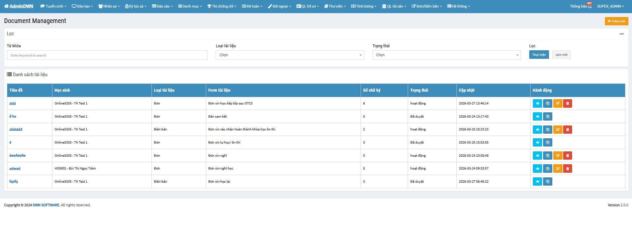Click the AdminDWN home logo
The height and width of the screenshot is (225, 632).
[x=19, y=6]
